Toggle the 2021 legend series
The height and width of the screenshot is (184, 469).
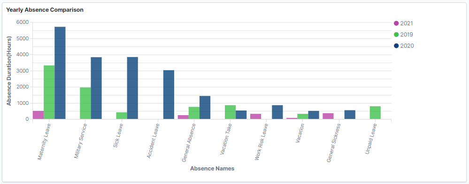pyautogui.click(x=403, y=23)
